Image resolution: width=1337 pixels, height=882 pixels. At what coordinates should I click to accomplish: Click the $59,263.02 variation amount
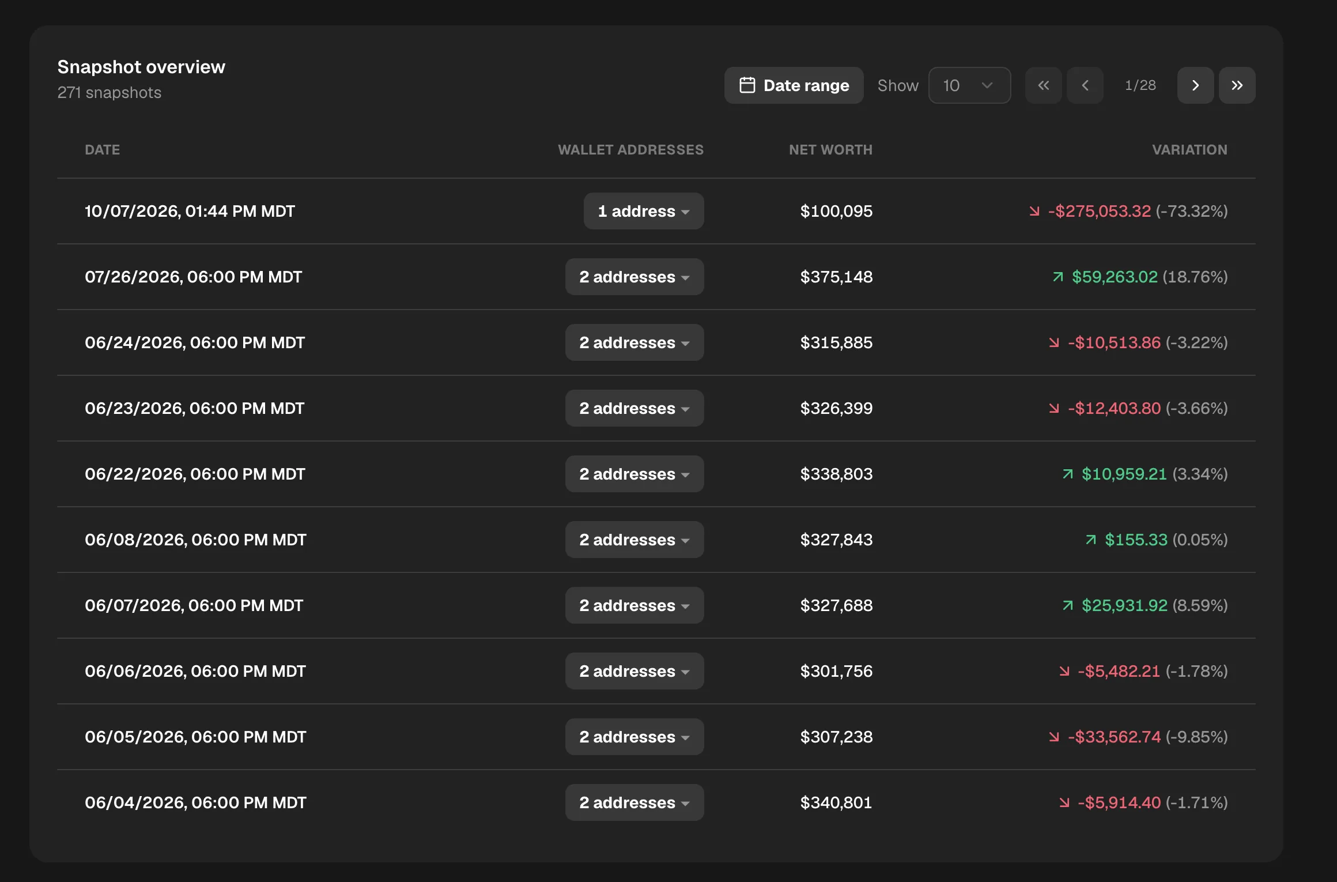(x=1115, y=277)
